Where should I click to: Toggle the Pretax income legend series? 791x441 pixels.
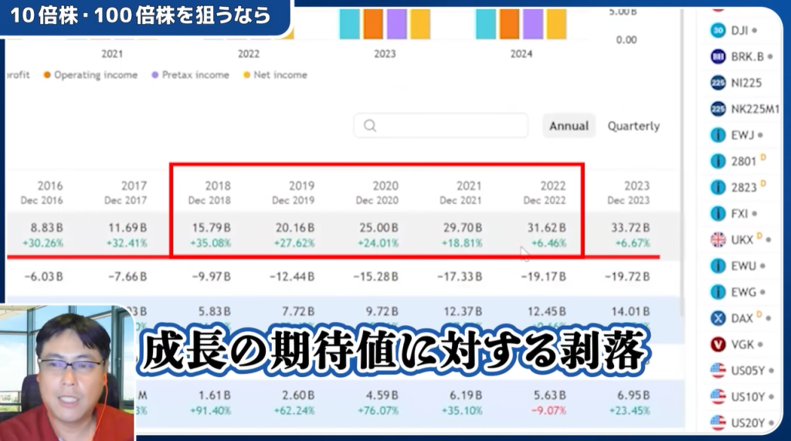[190, 75]
